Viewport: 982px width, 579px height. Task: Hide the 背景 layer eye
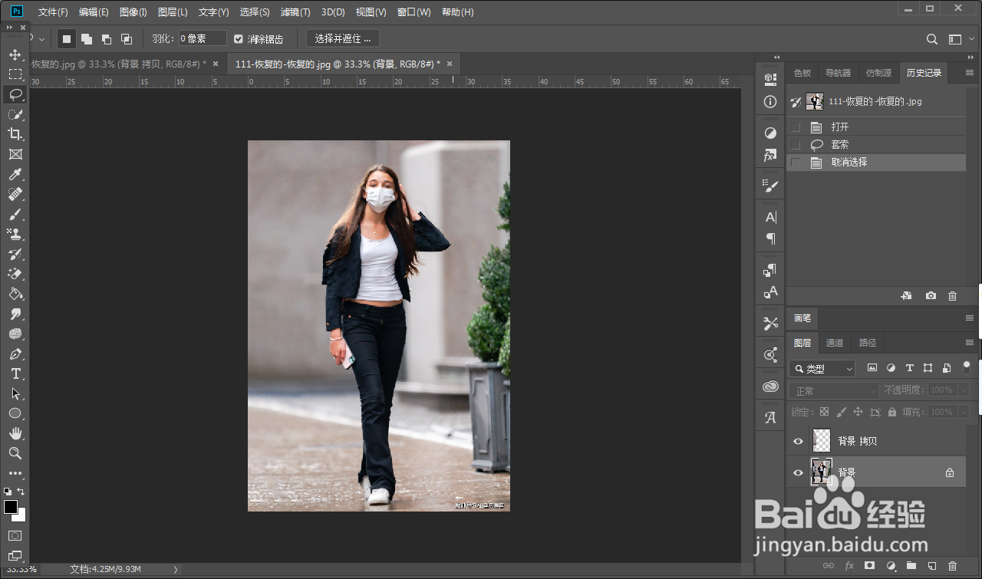(798, 472)
